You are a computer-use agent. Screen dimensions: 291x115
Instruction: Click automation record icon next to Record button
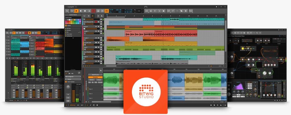click(x=89, y=11)
